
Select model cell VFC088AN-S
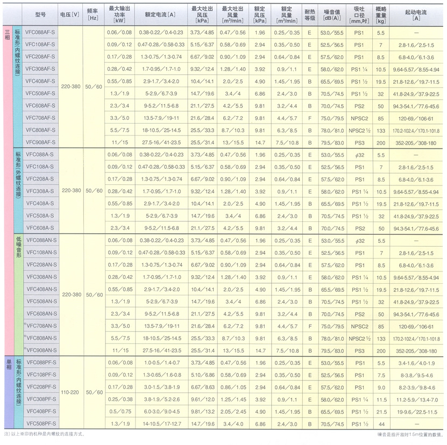[x=41, y=240]
